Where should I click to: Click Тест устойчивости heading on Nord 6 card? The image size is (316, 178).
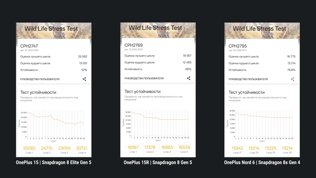[x=247, y=93]
